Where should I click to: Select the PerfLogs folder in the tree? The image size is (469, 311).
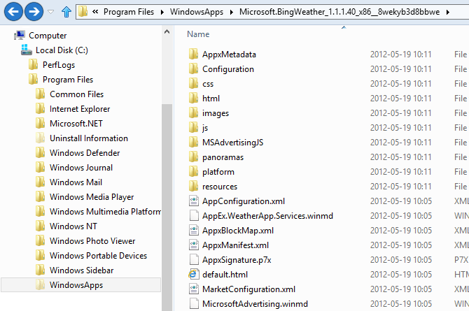(x=59, y=65)
